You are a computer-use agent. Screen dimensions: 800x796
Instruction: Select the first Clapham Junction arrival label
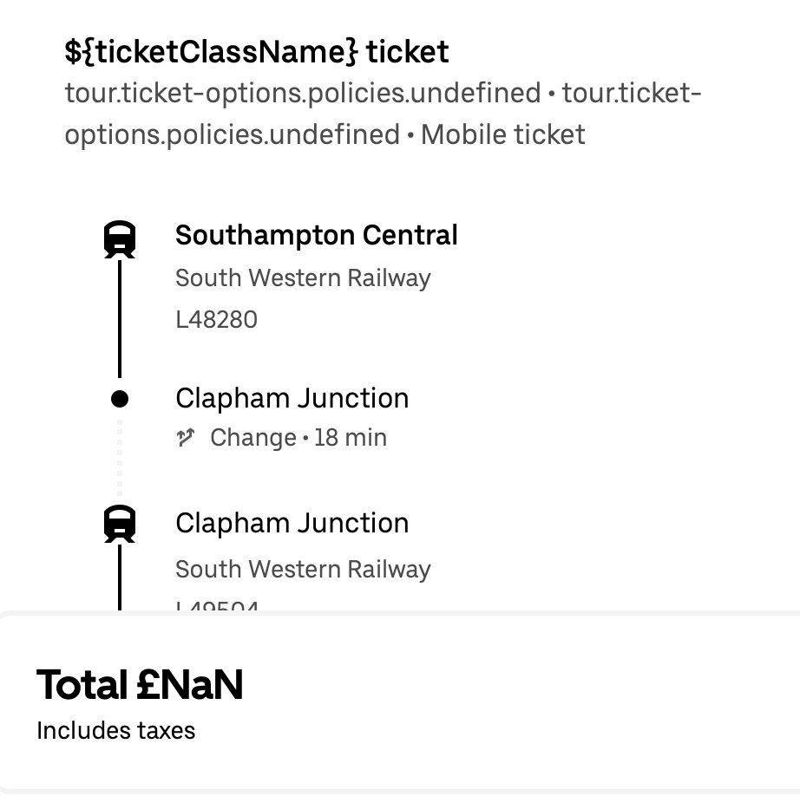pos(292,398)
